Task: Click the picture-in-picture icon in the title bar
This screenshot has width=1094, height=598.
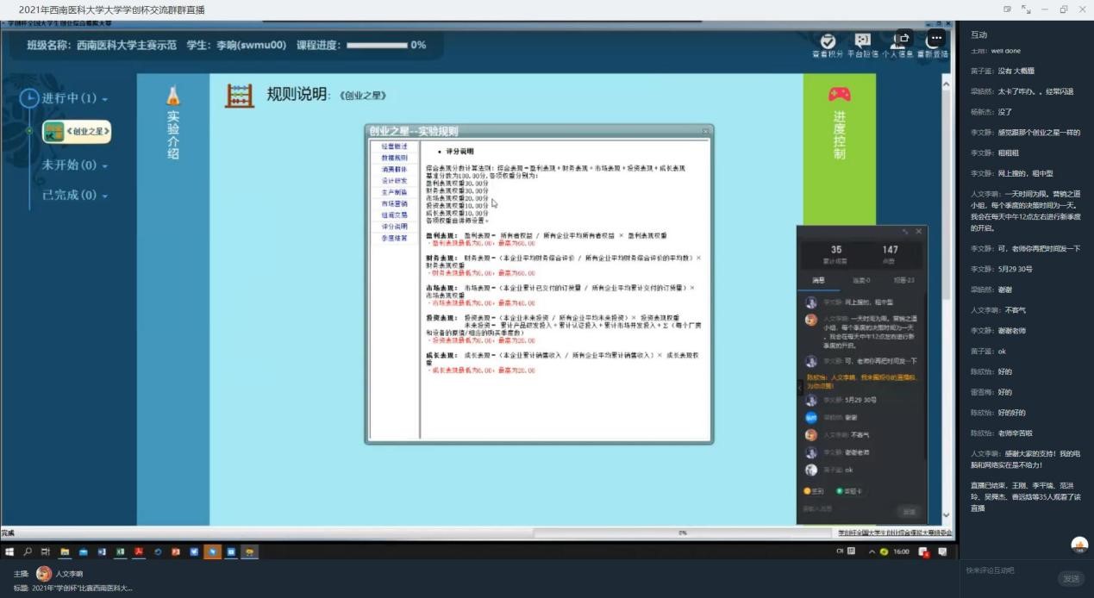Action: tap(1007, 9)
